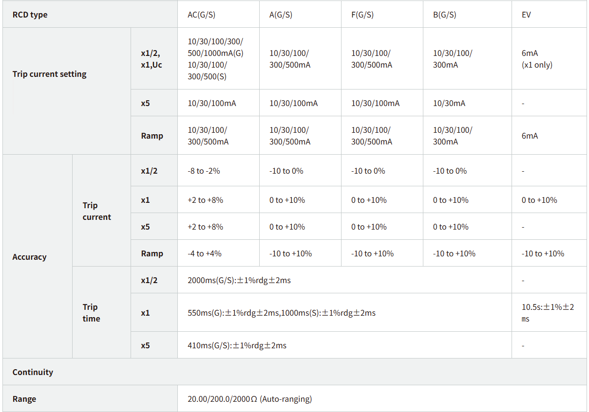Select the 20.00/200.0/2000Ω Auto-ranging cell
589x412 pixels.
click(249, 399)
